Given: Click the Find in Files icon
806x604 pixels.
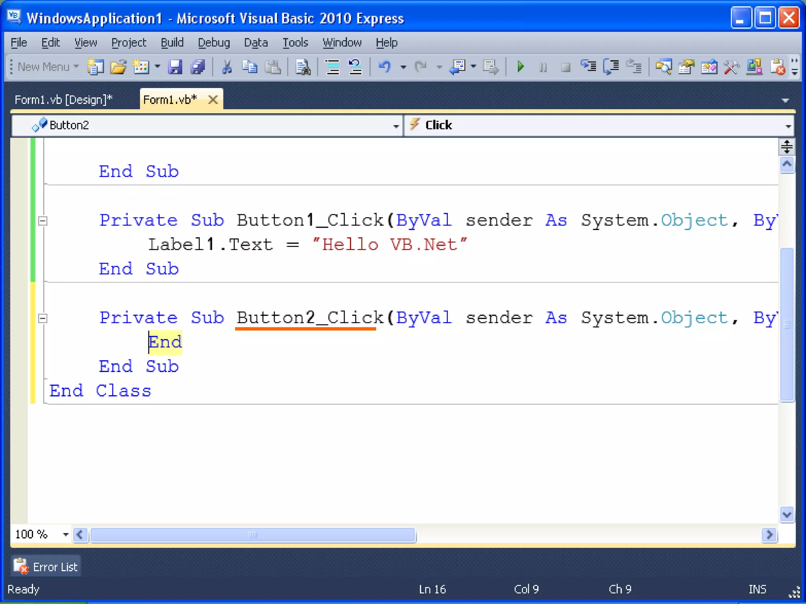Looking at the screenshot, I should [303, 67].
